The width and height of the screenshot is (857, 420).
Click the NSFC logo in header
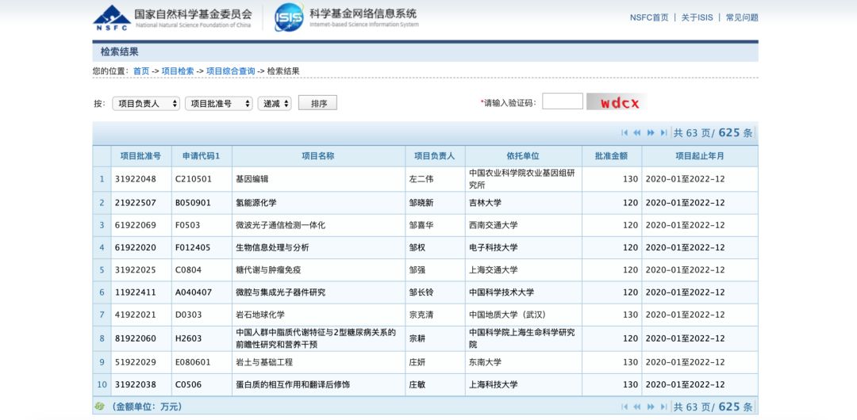112,17
